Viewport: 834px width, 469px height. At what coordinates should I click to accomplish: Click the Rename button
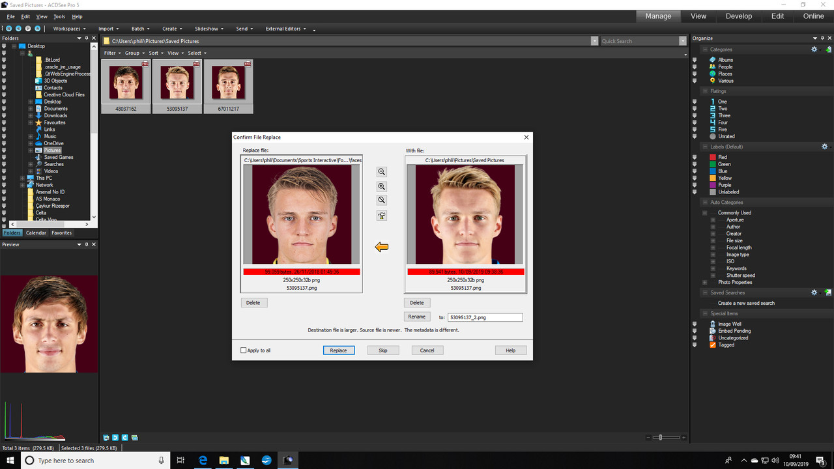[x=417, y=317]
